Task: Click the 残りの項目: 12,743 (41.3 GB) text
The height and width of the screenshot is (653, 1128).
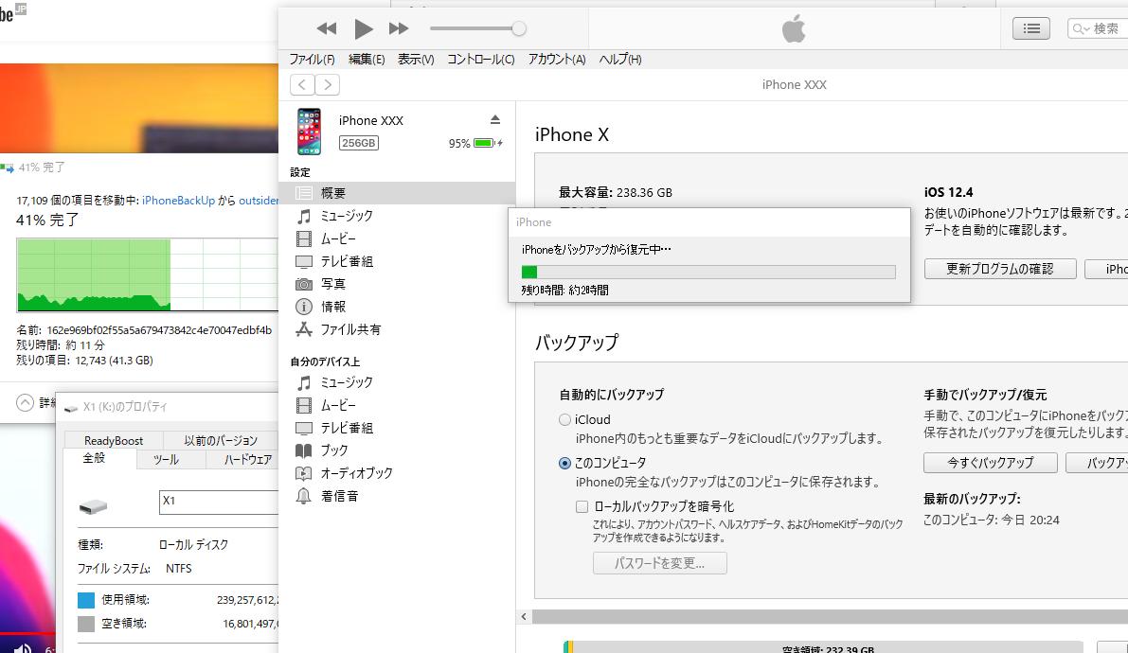Action: (x=85, y=361)
